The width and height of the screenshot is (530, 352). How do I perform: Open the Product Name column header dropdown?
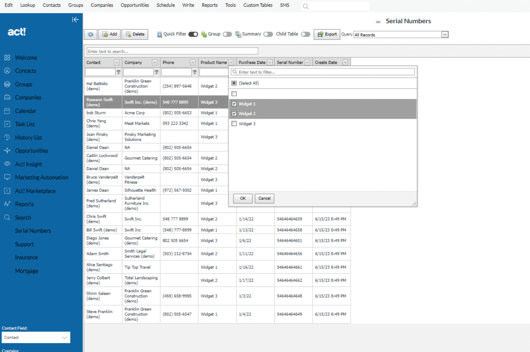pyautogui.click(x=231, y=63)
